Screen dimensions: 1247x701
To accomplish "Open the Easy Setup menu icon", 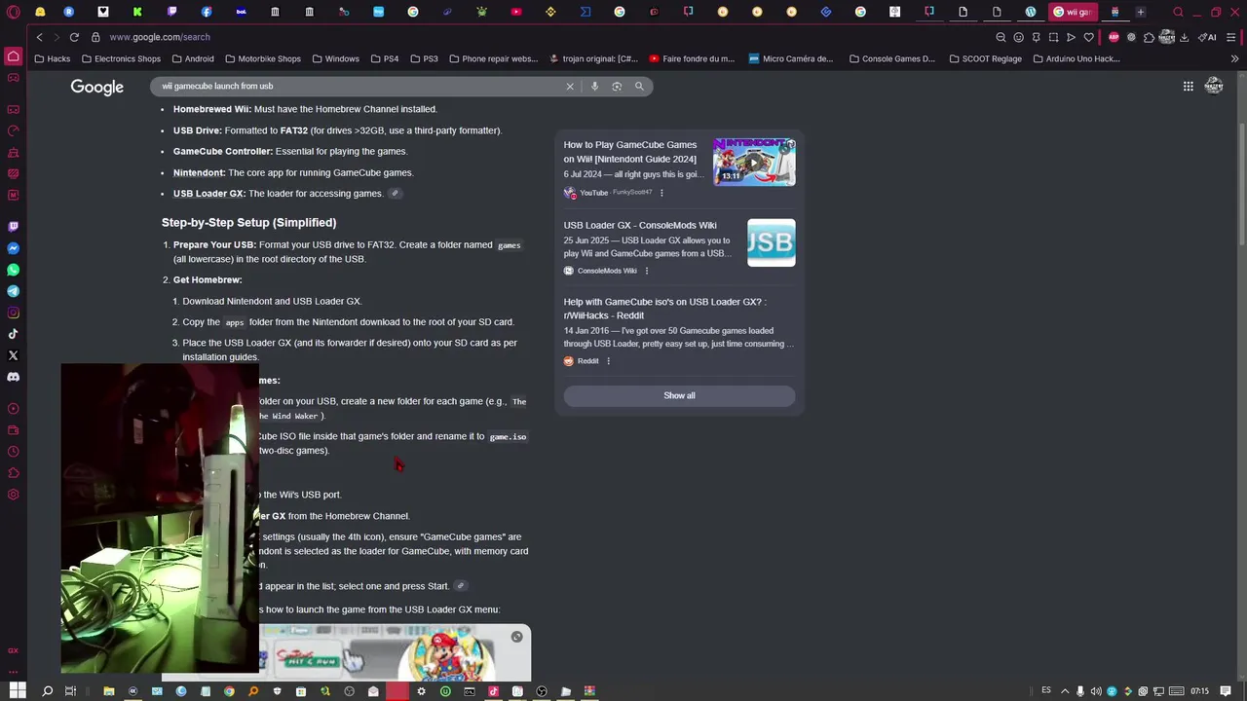I will point(1232,37).
